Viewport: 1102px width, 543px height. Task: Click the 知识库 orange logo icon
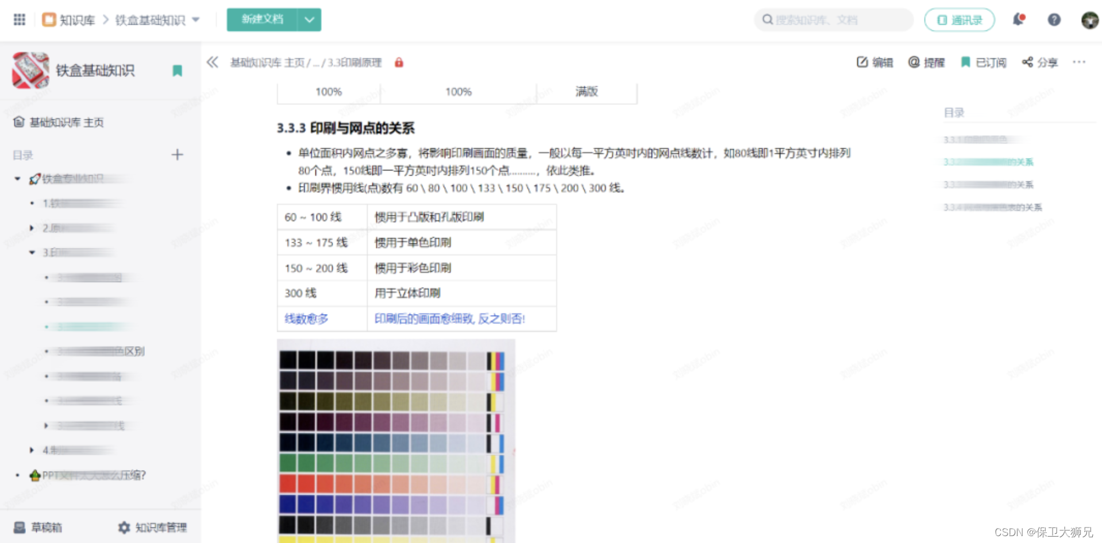click(x=49, y=20)
